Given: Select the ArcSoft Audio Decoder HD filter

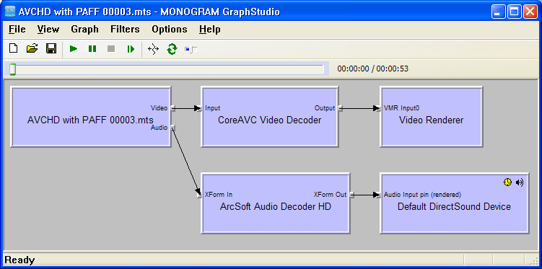Looking at the screenshot, I should point(276,203).
